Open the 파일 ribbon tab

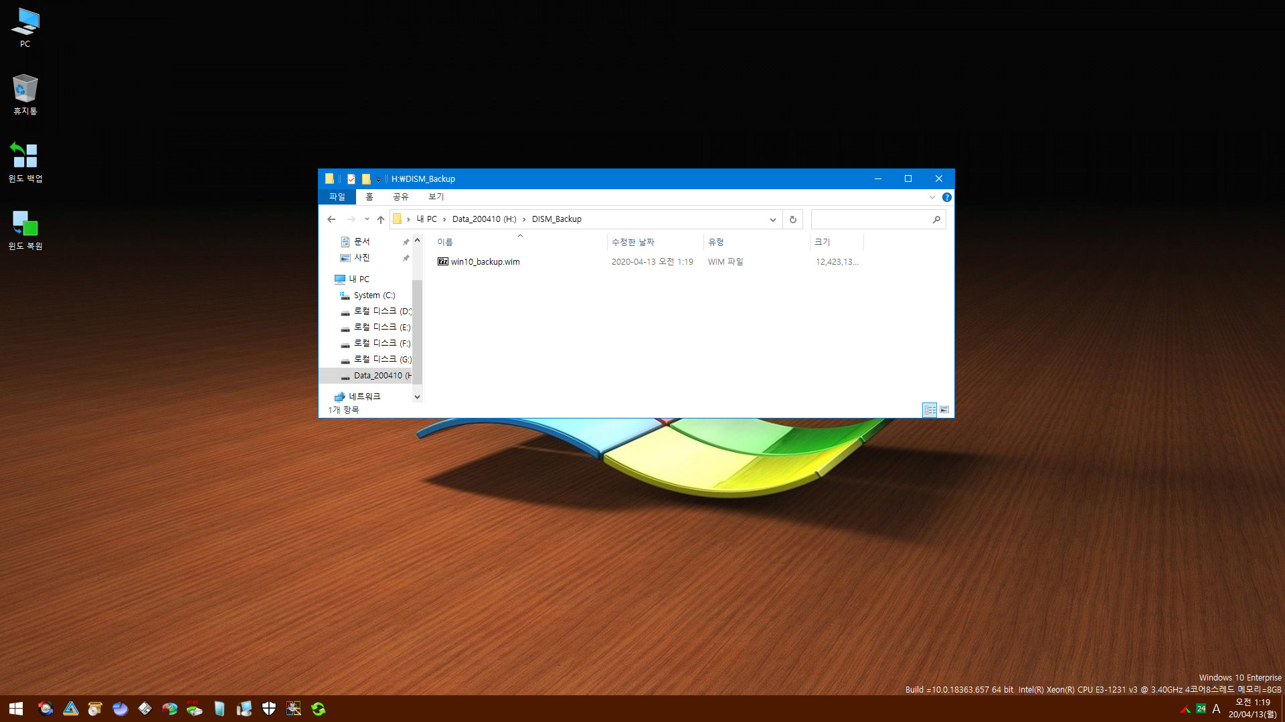(x=337, y=197)
